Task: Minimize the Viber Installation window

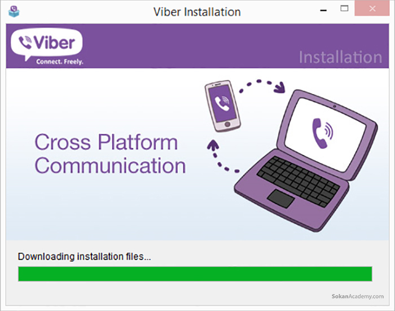Action: point(323,11)
